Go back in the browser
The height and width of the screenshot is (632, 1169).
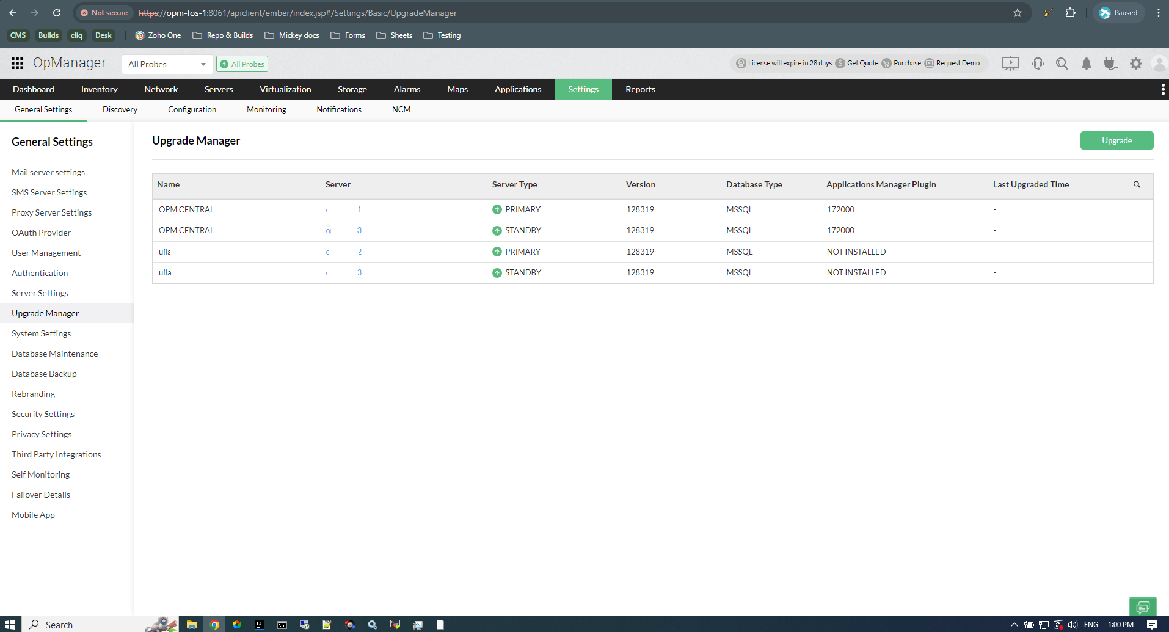click(x=13, y=13)
